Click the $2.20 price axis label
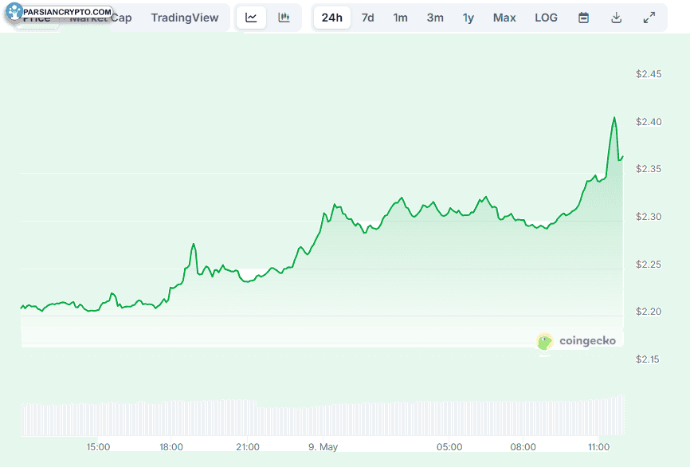Screen dimensions: 690x467 click(649, 312)
